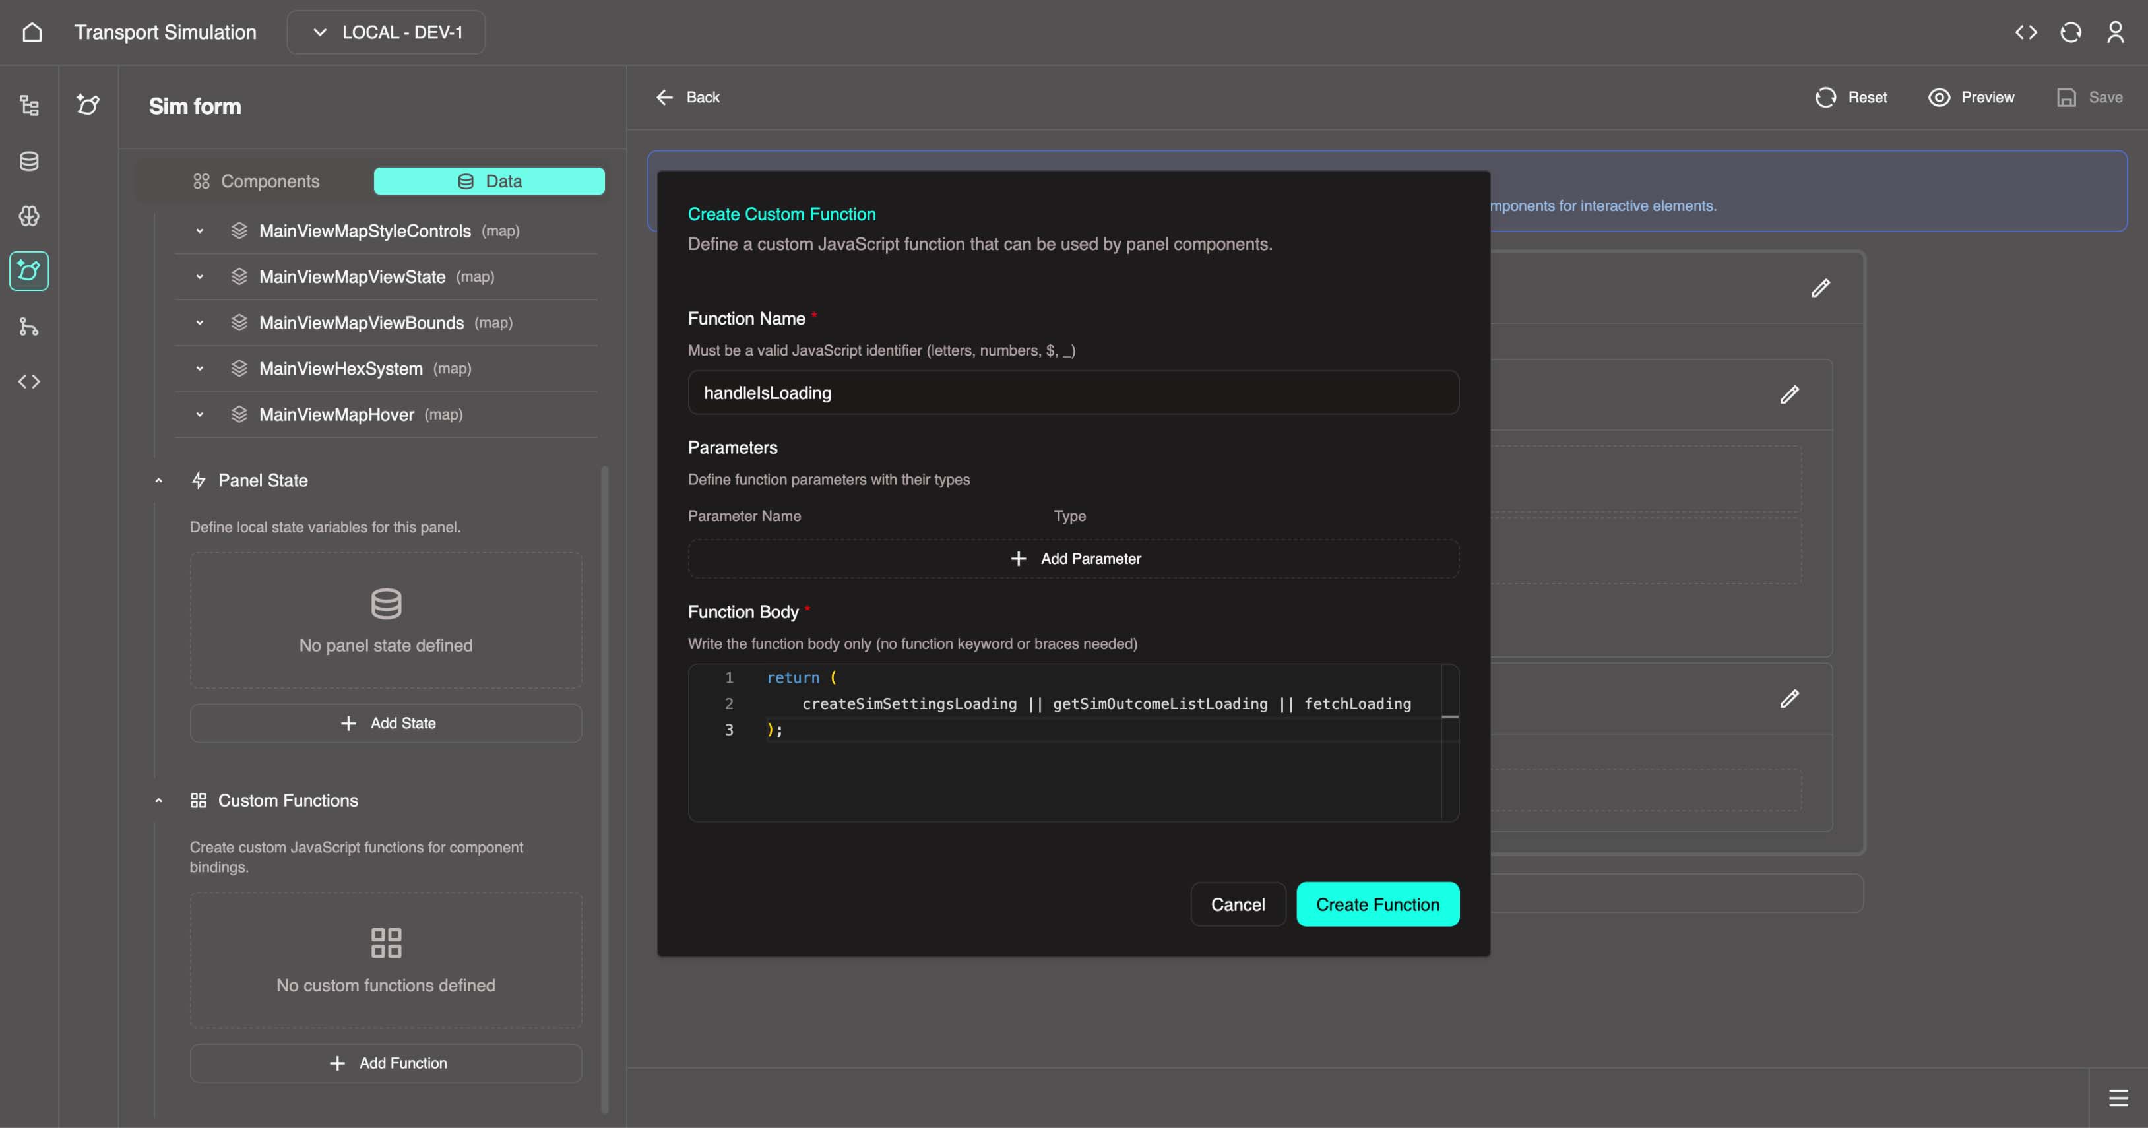
Task: Select the MainViewMapViewBounds layers icon
Action: 239,323
